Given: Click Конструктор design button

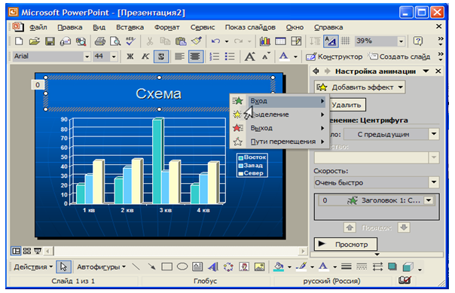Looking at the screenshot, I should [x=334, y=56].
